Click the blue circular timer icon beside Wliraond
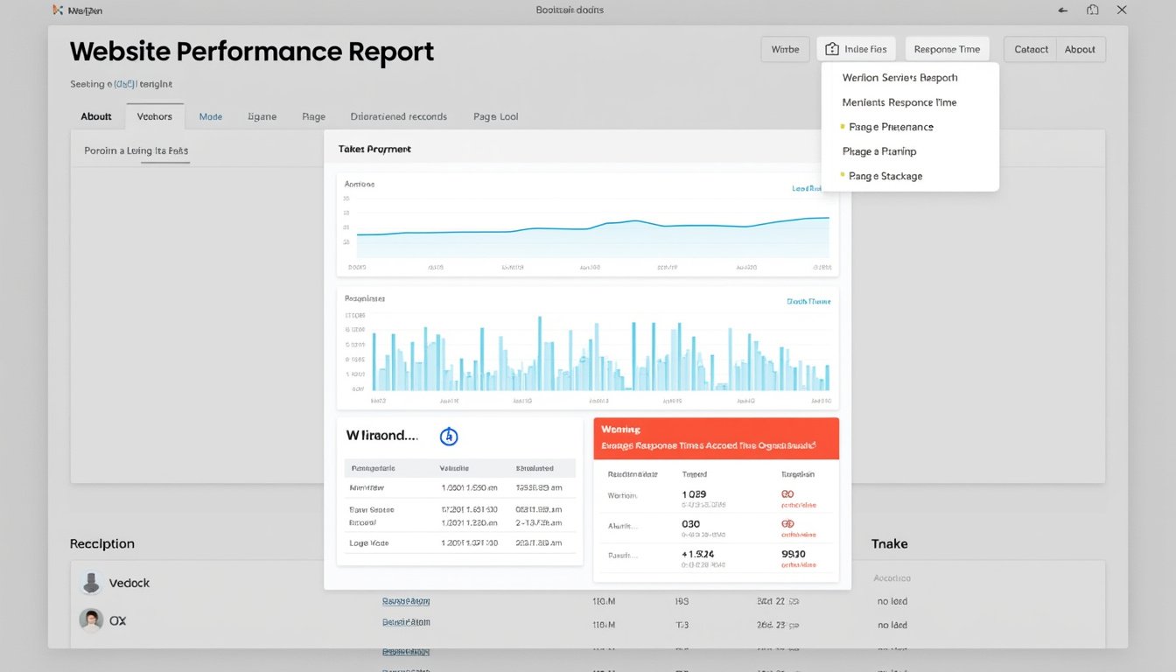Viewport: 1176px width, 672px height. point(448,436)
